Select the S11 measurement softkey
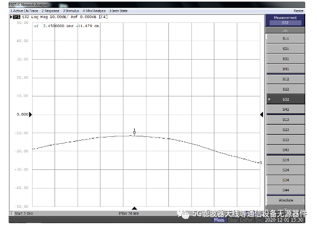 285,39
